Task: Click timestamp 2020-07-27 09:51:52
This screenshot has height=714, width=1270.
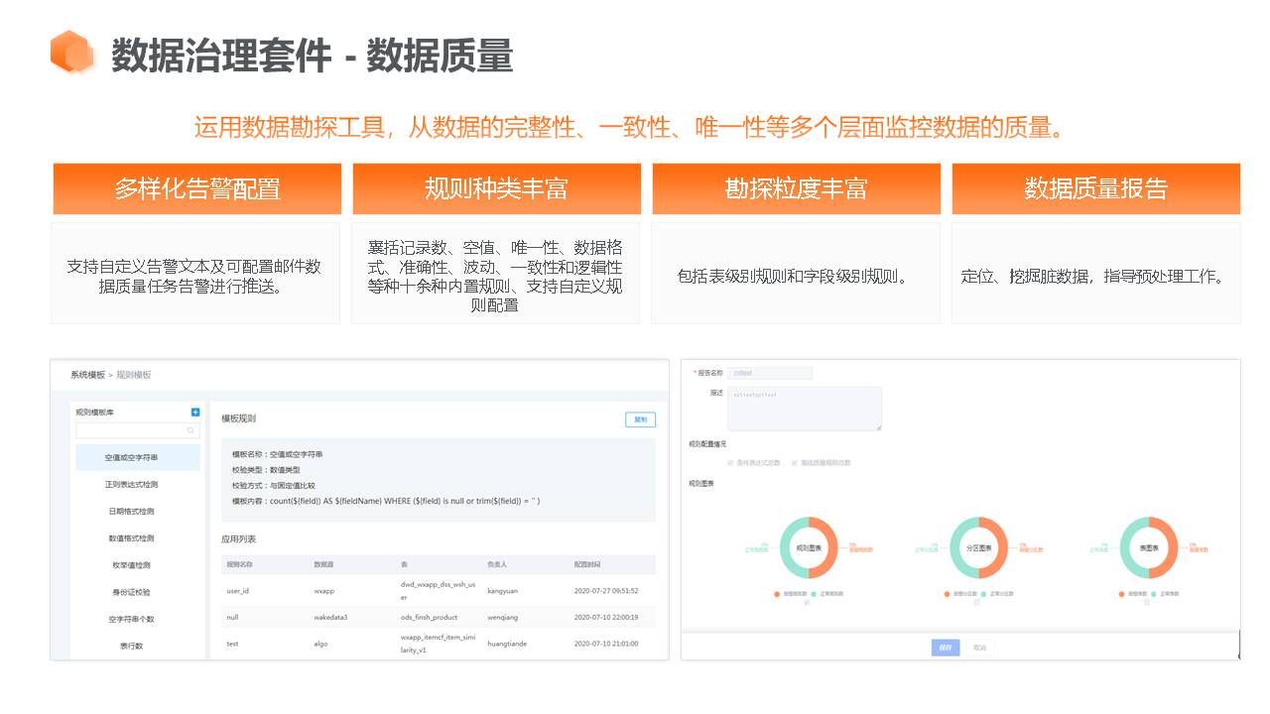Action: [x=606, y=591]
